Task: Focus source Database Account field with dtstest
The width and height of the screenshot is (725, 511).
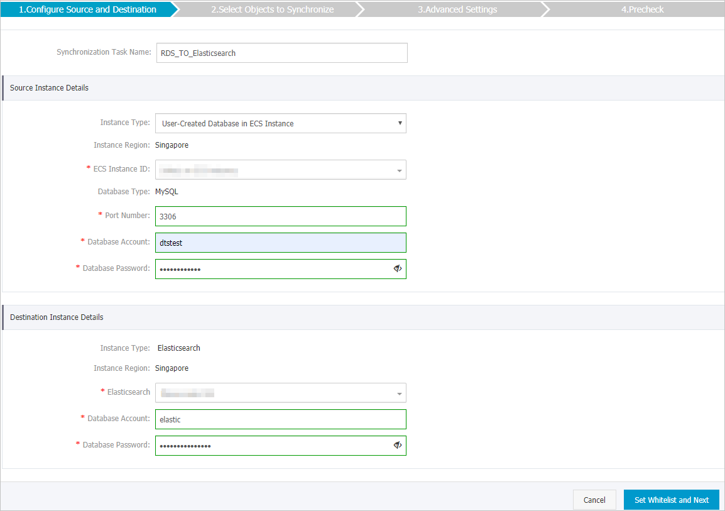Action: [x=281, y=243]
